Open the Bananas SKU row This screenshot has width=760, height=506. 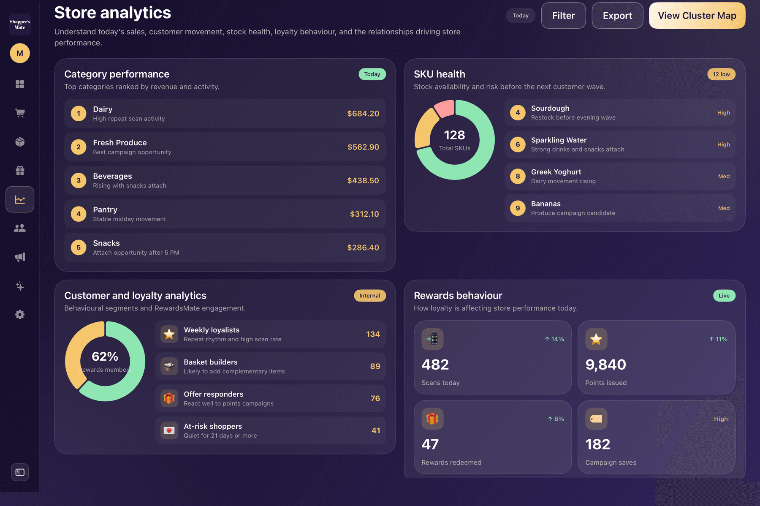(x=620, y=208)
